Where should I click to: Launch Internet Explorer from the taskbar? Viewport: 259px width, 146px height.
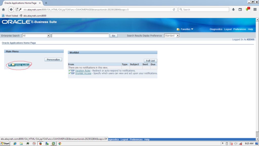[x=15, y=143]
